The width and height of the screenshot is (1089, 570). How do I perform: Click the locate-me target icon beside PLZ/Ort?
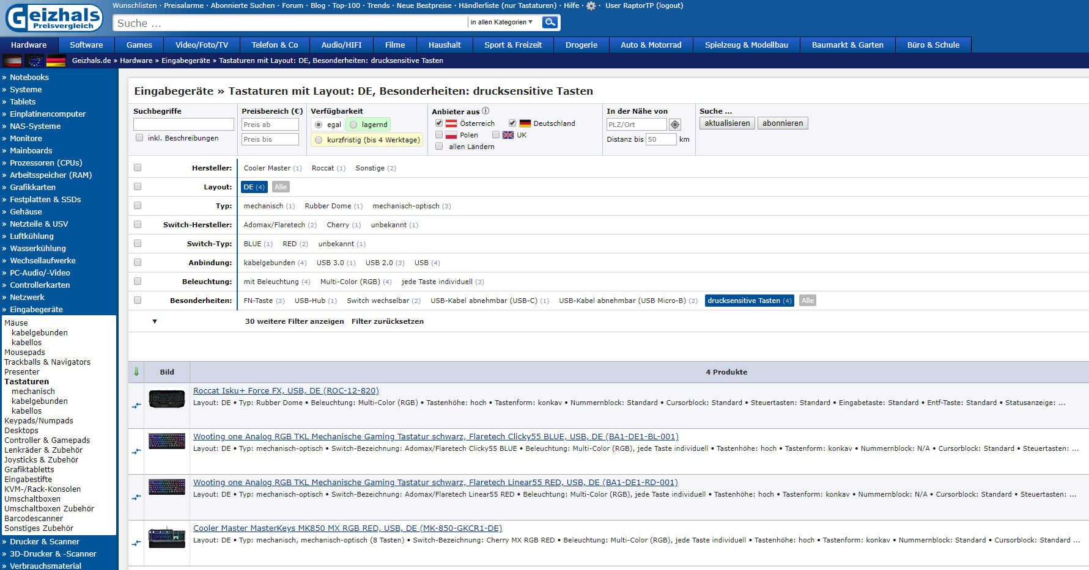(x=675, y=125)
